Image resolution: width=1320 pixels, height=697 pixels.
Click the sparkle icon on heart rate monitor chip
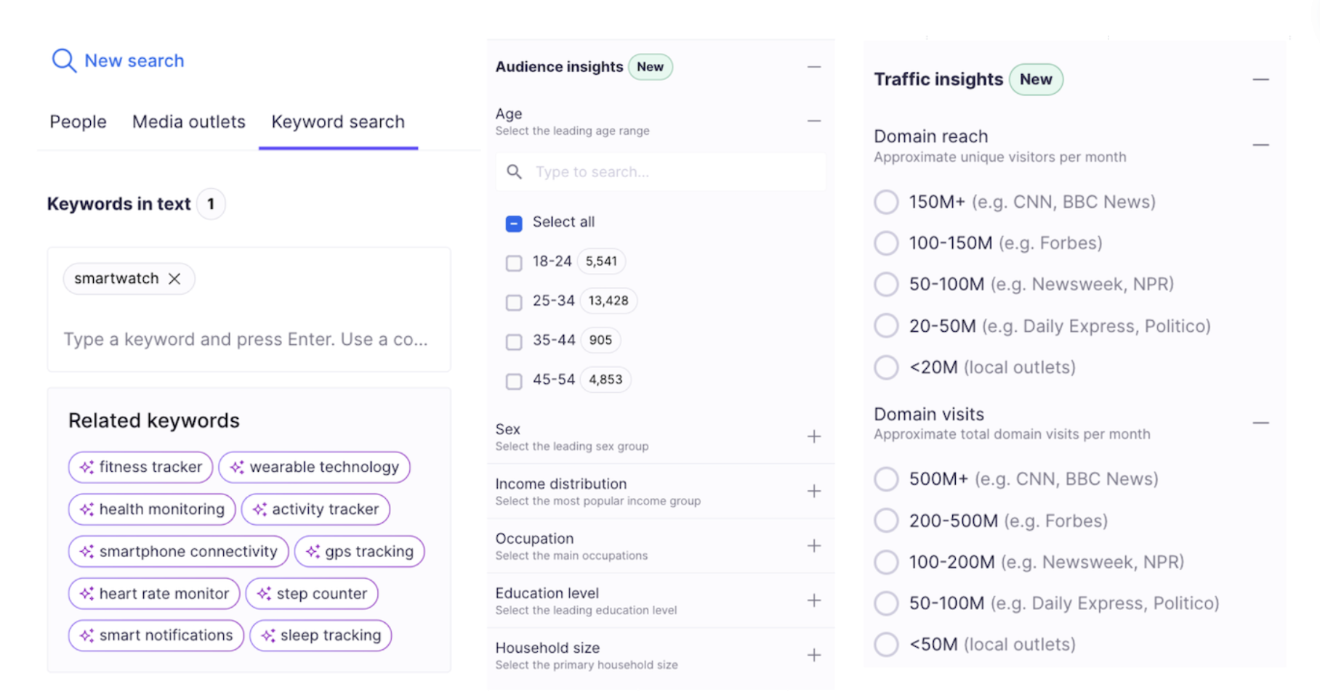86,593
